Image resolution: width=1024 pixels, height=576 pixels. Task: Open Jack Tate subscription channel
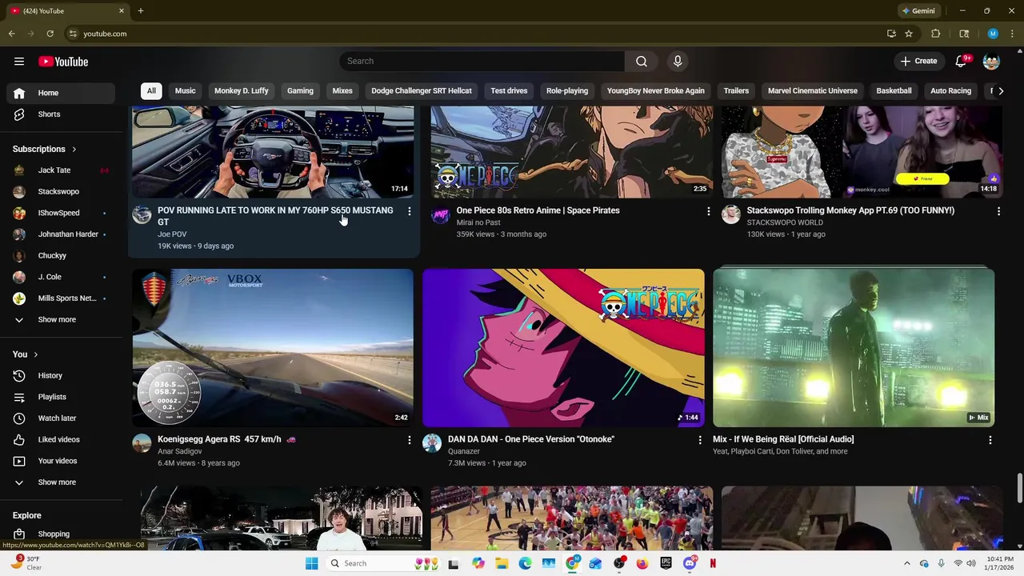pyautogui.click(x=61, y=170)
